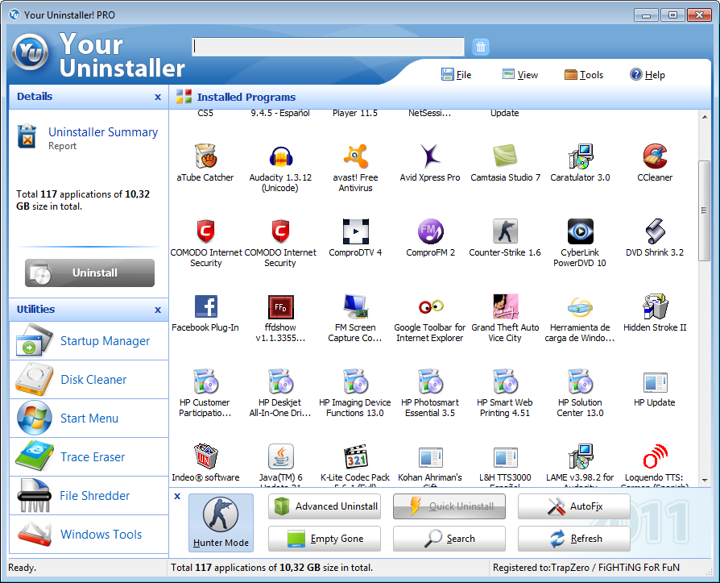Select the HP Update program icon
Image resolution: width=720 pixels, height=583 pixels.
[x=655, y=382]
